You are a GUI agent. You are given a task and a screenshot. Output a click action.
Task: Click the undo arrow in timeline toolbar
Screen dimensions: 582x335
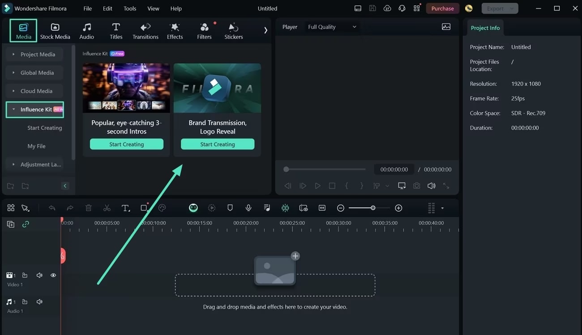tap(52, 208)
